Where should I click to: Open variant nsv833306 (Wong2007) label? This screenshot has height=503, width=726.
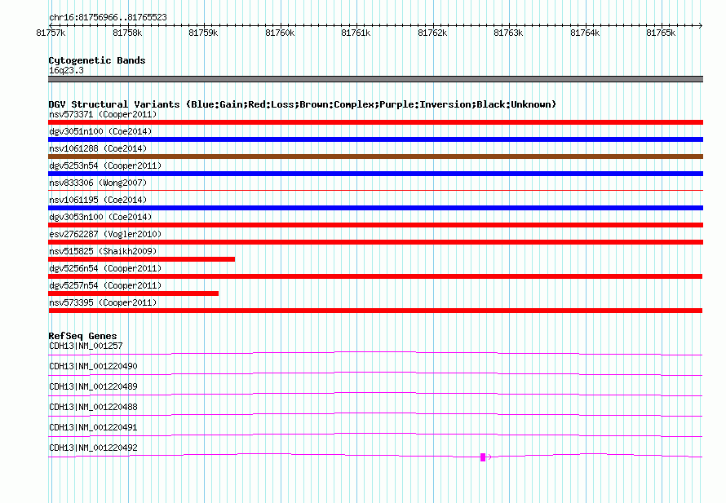(x=98, y=183)
